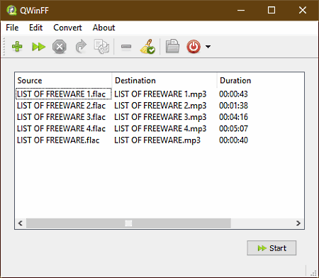This screenshot has height=278, width=319.
Task: Open the Convert menu
Action: tap(67, 28)
